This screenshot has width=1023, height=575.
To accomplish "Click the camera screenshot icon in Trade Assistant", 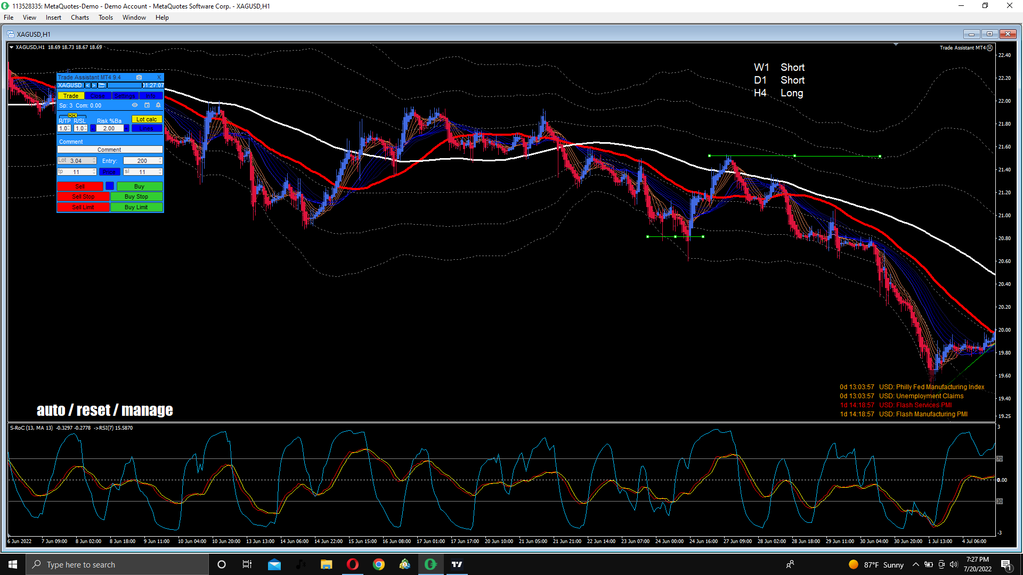I will pos(139,77).
